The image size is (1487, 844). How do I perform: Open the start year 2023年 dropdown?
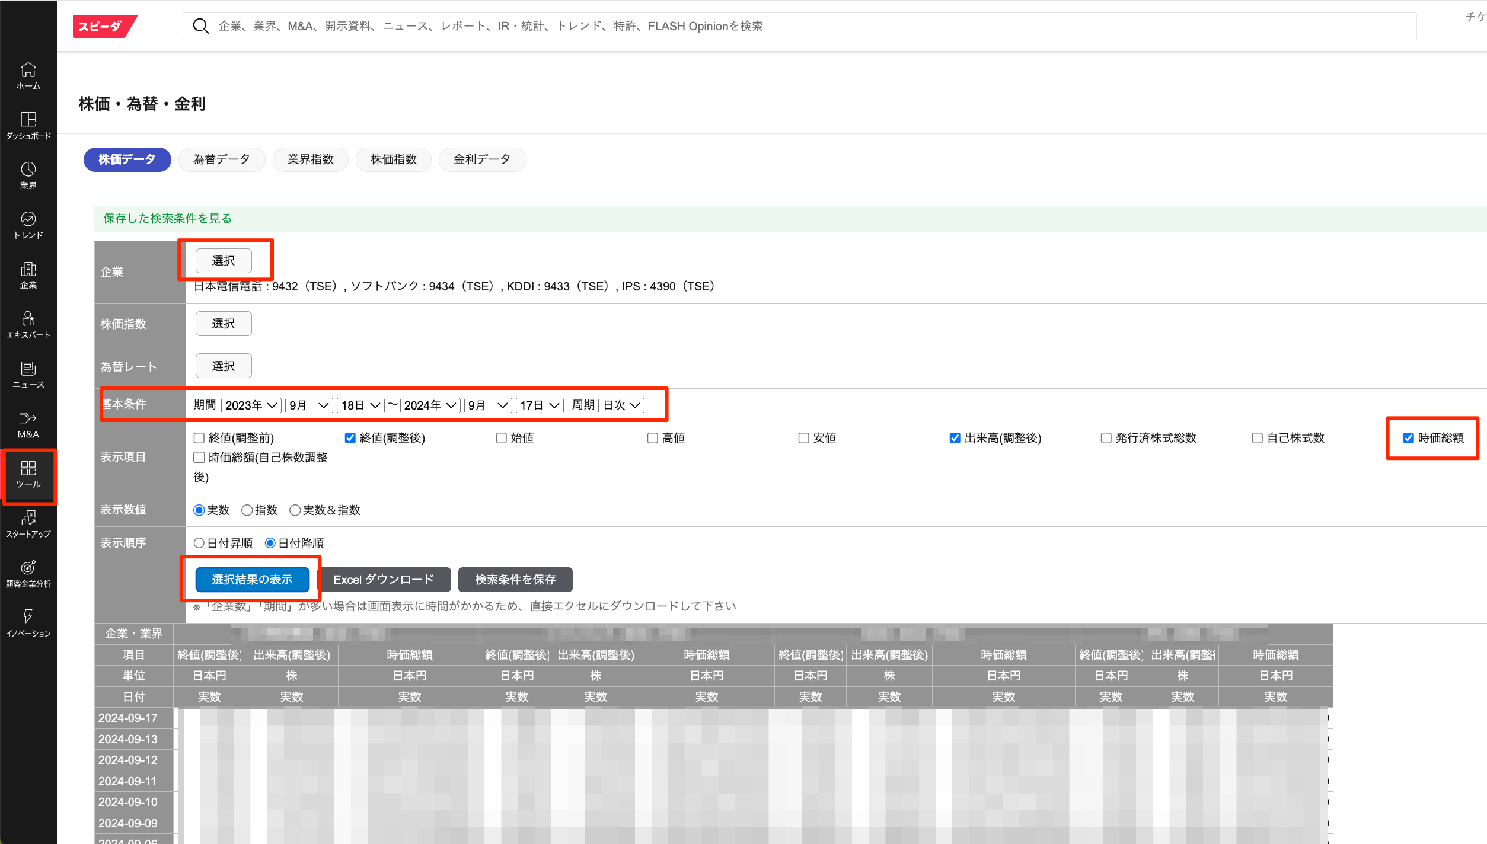point(251,405)
